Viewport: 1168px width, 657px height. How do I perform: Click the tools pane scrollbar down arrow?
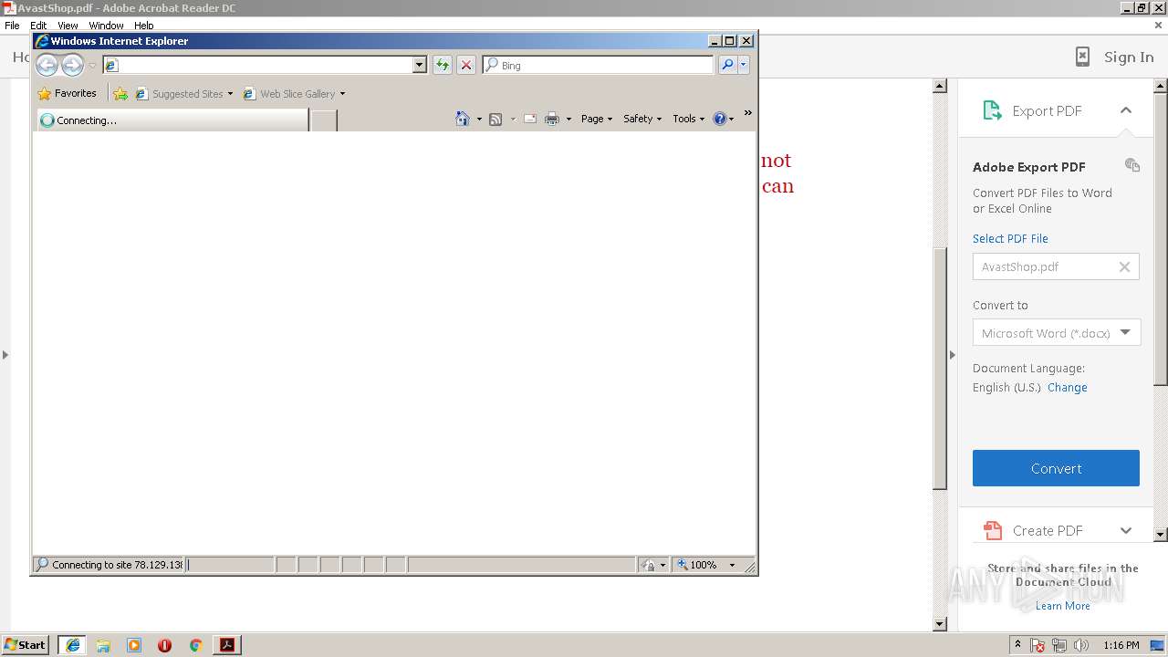tap(1161, 534)
